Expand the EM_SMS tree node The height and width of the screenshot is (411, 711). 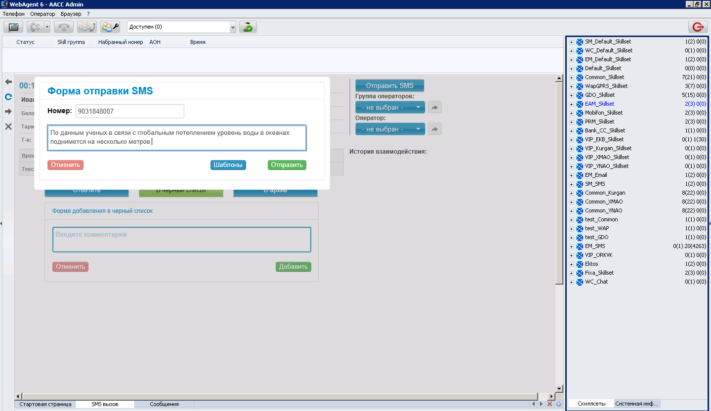coord(571,247)
